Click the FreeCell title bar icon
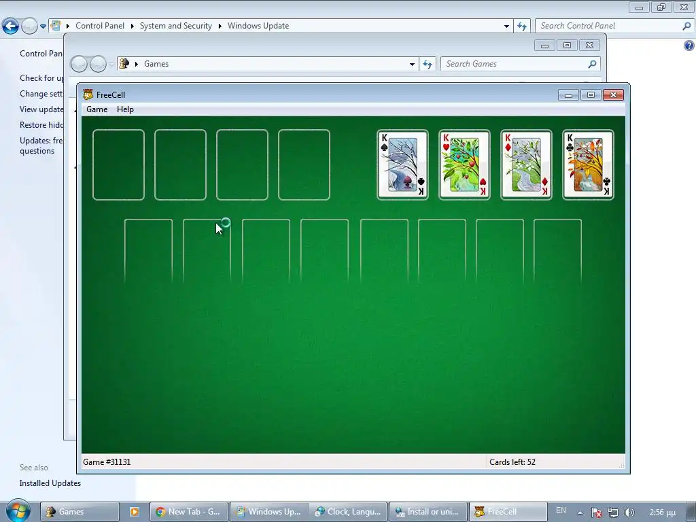Viewport: 696px width, 522px height. pos(88,94)
